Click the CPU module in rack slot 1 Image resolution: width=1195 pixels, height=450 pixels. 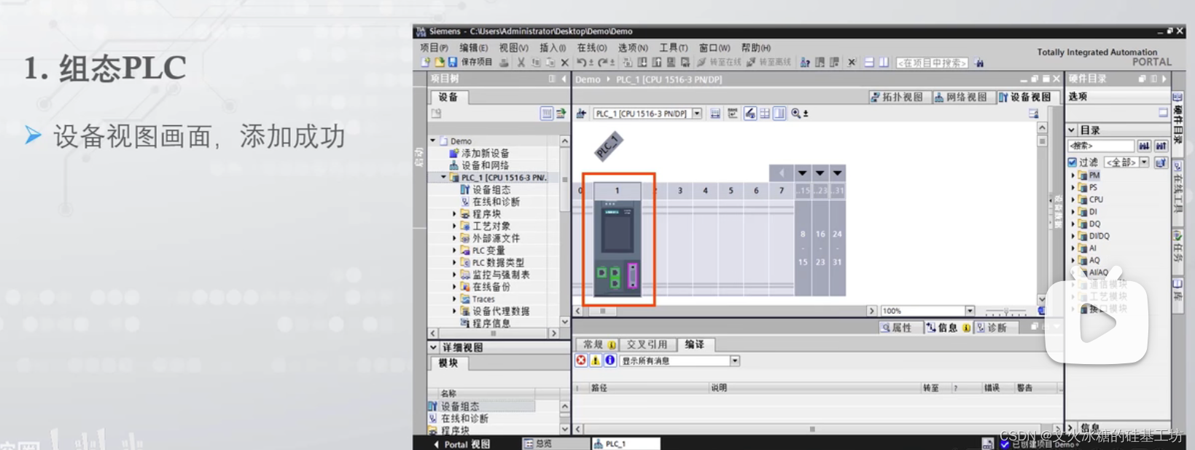pos(618,248)
